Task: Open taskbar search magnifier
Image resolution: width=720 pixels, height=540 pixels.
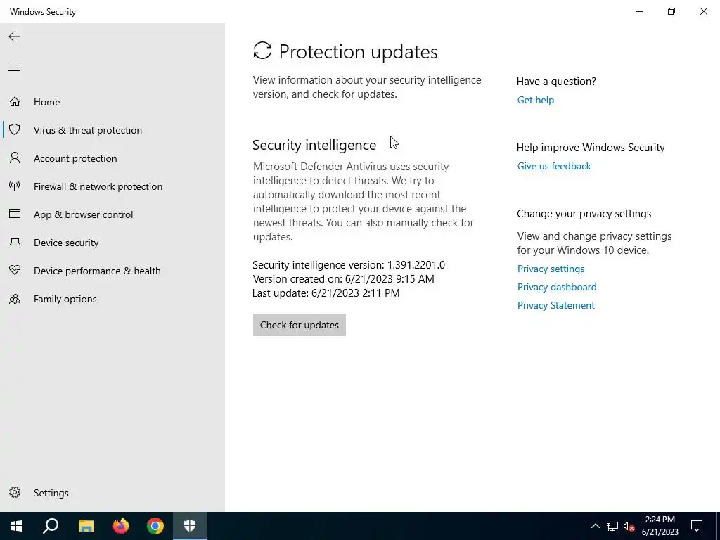Action: (x=51, y=526)
